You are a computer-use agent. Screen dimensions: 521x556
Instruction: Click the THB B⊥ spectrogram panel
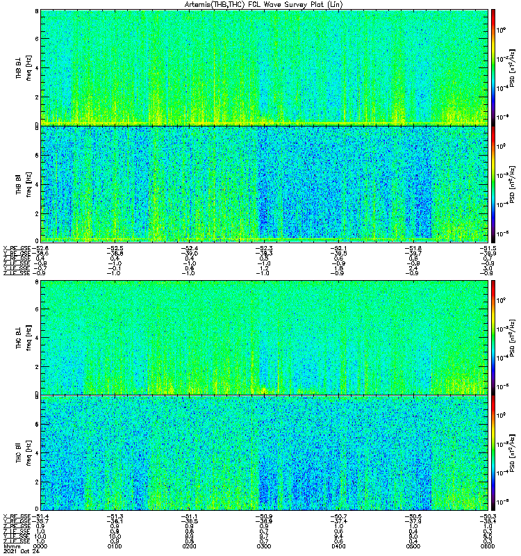click(264, 67)
